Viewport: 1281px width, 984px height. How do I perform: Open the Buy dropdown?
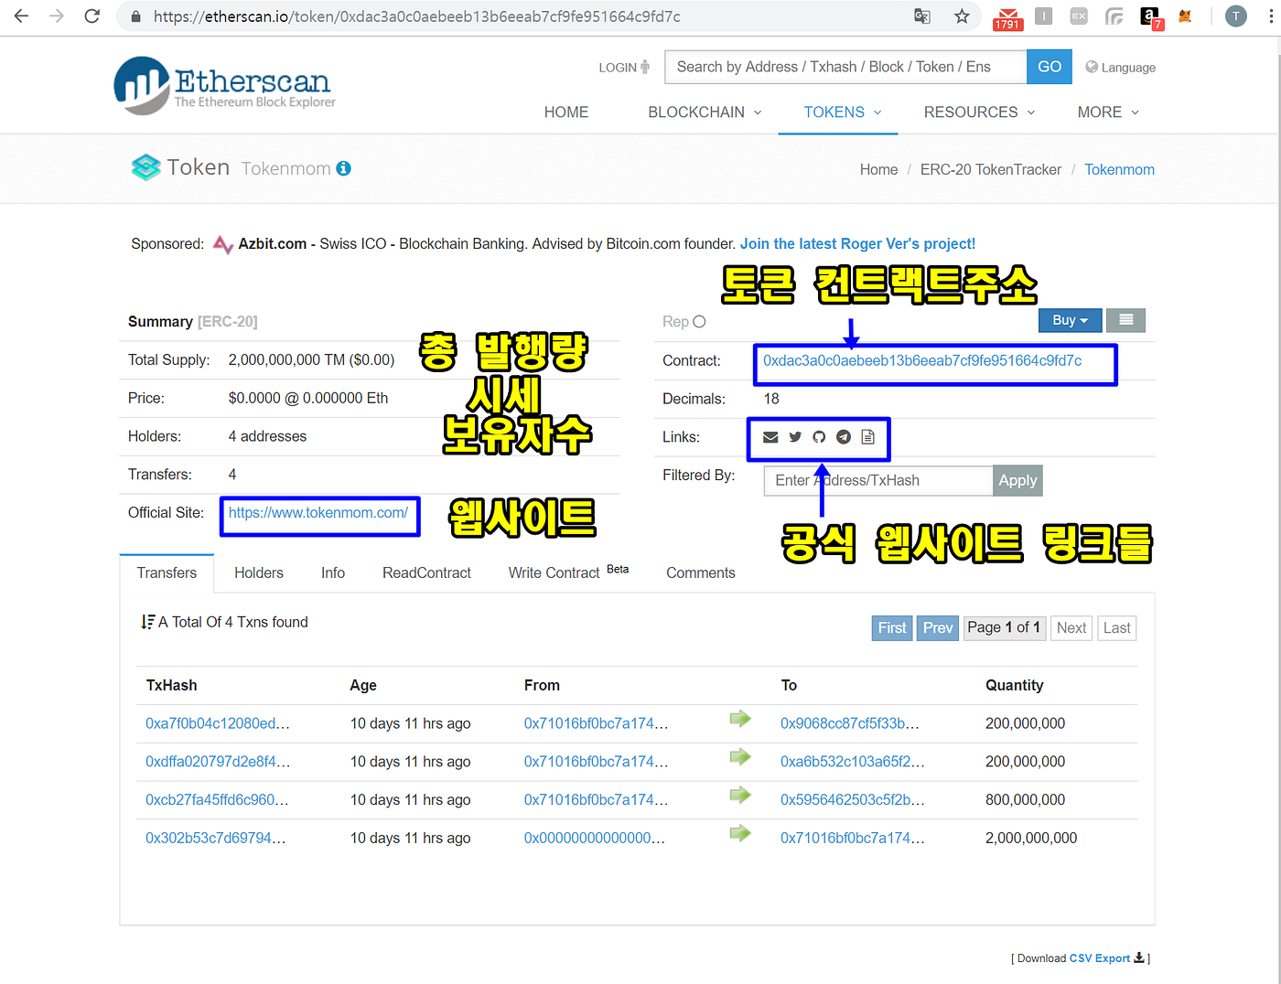(1070, 320)
